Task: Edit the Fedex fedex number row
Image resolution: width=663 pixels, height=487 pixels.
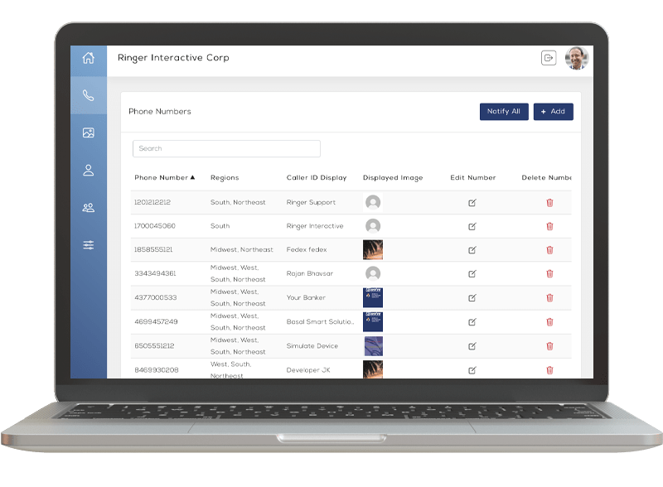Action: pyautogui.click(x=472, y=250)
